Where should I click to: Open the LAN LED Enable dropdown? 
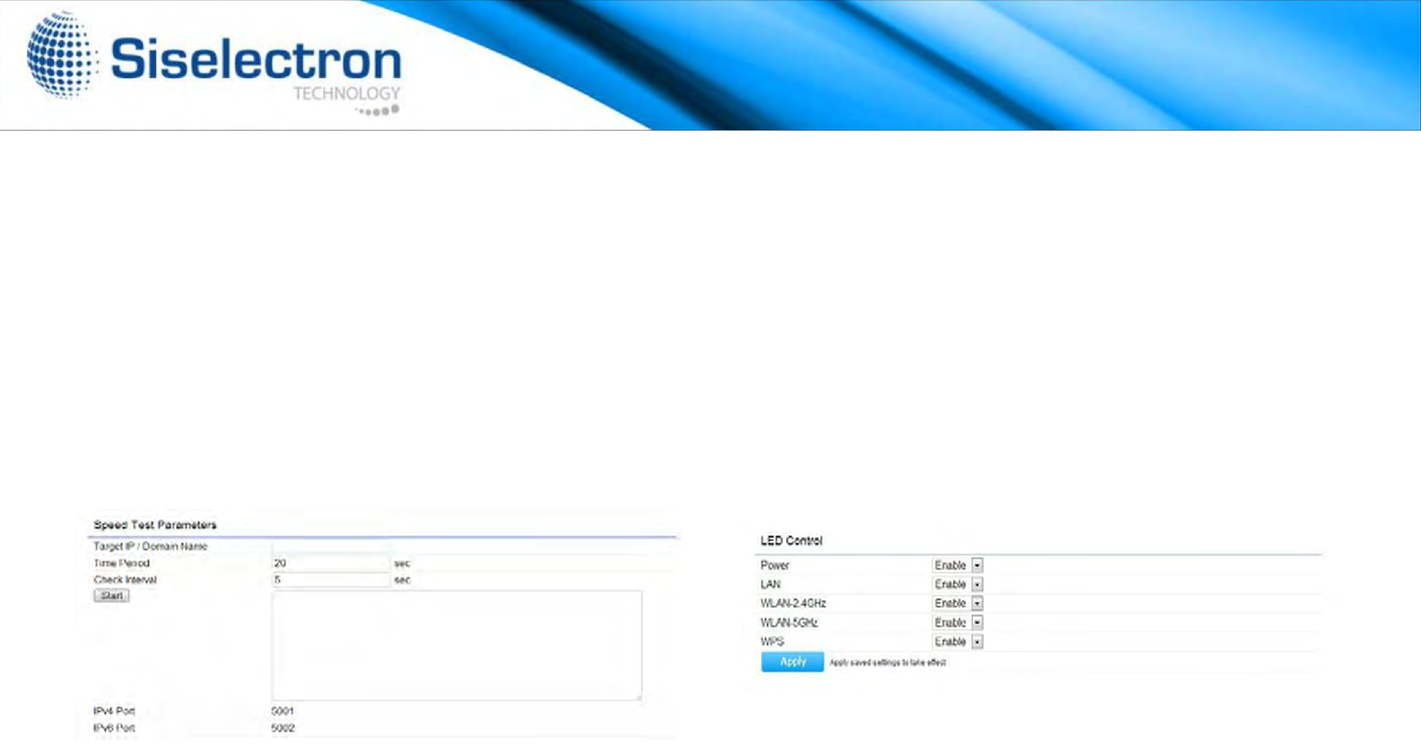pyautogui.click(x=958, y=585)
